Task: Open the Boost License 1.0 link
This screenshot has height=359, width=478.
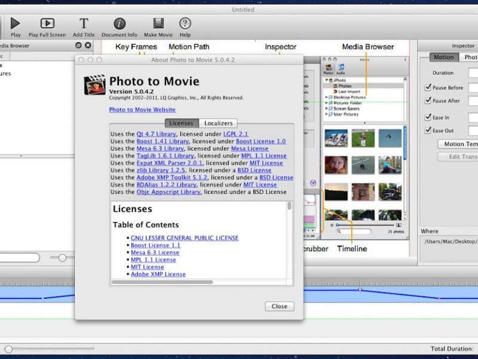Action: pos(261,141)
